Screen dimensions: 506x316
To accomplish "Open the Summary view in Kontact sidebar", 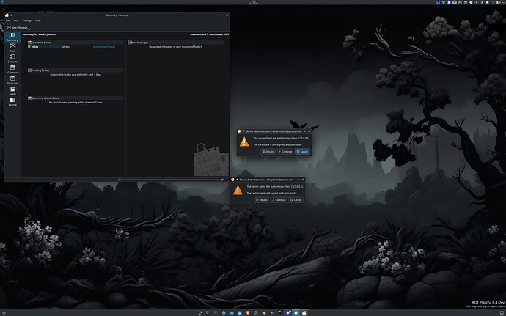I will point(12,37).
